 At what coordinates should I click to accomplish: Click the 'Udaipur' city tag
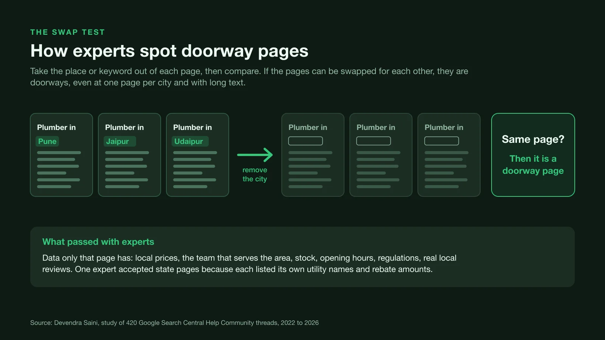pos(190,141)
